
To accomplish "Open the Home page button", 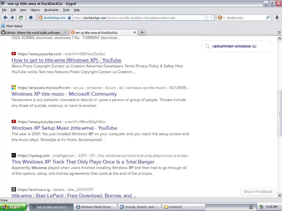I will click(31, 18).
